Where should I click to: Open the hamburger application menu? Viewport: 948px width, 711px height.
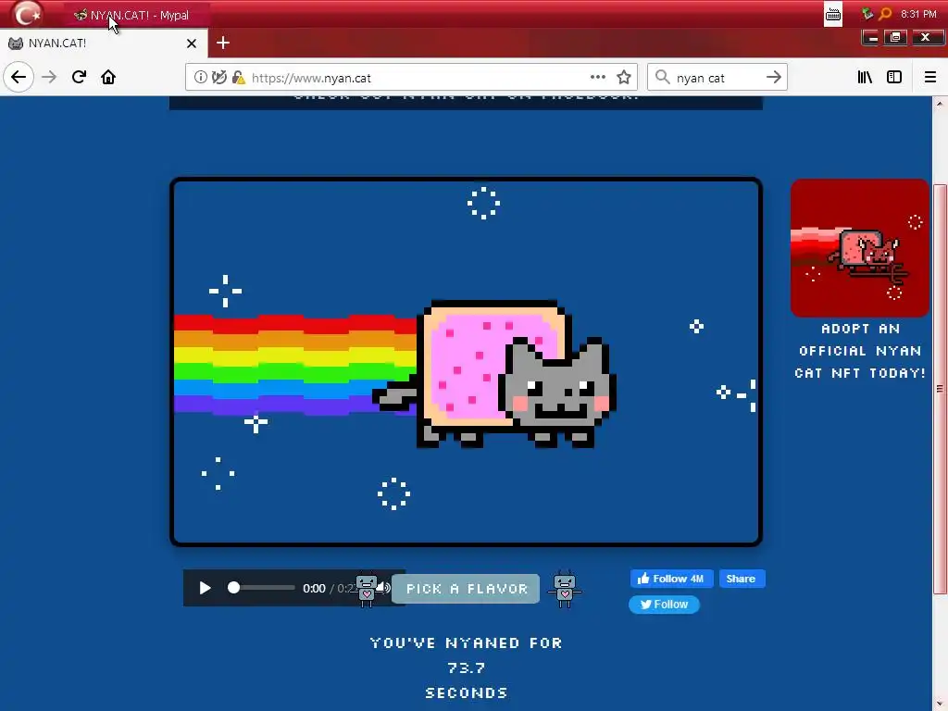pyautogui.click(x=929, y=78)
